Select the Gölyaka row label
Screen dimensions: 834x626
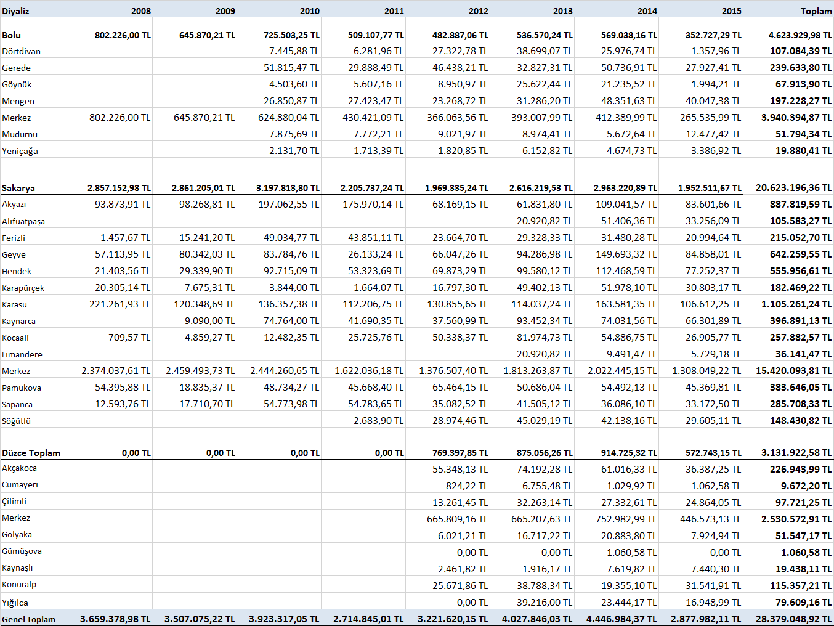coord(17,535)
